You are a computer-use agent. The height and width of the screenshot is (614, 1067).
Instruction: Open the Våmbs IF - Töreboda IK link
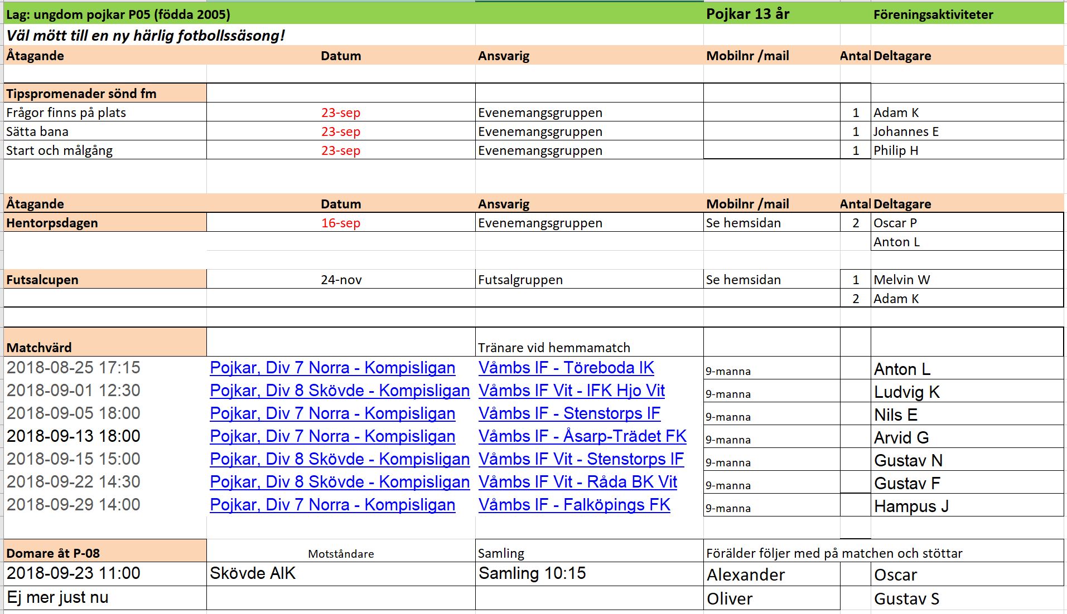tap(566, 368)
